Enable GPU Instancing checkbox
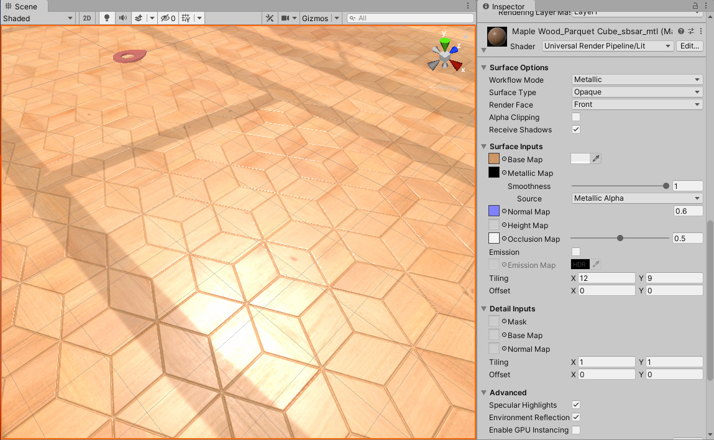 point(576,429)
